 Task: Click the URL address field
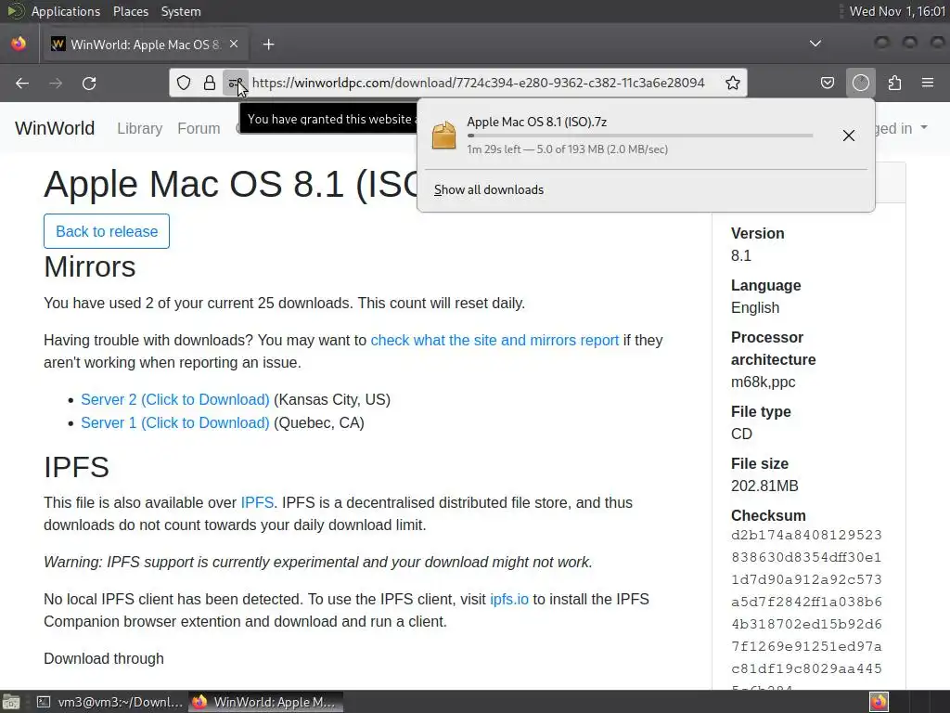(x=478, y=83)
